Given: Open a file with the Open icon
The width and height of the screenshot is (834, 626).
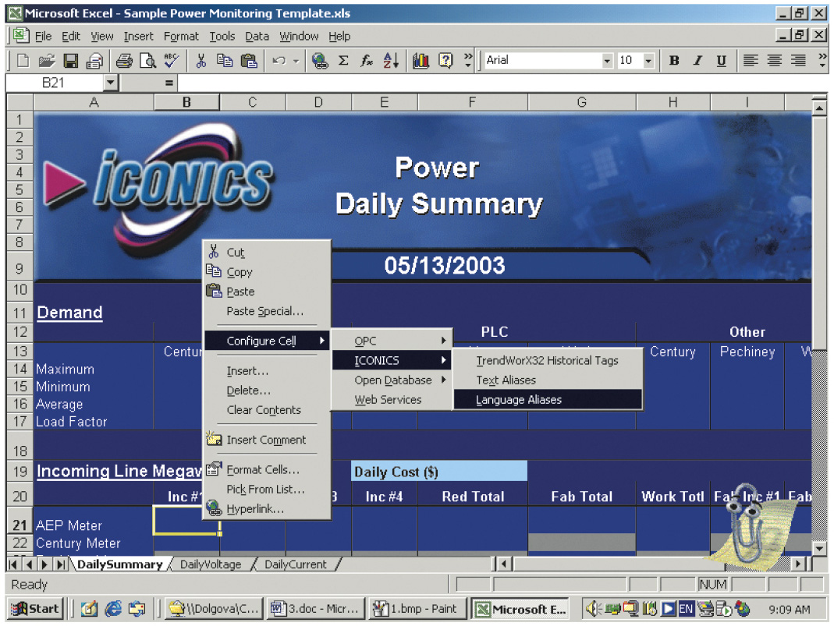Looking at the screenshot, I should tap(46, 61).
